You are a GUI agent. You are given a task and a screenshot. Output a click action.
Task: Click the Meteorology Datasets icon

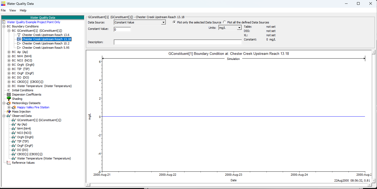(x=9, y=103)
